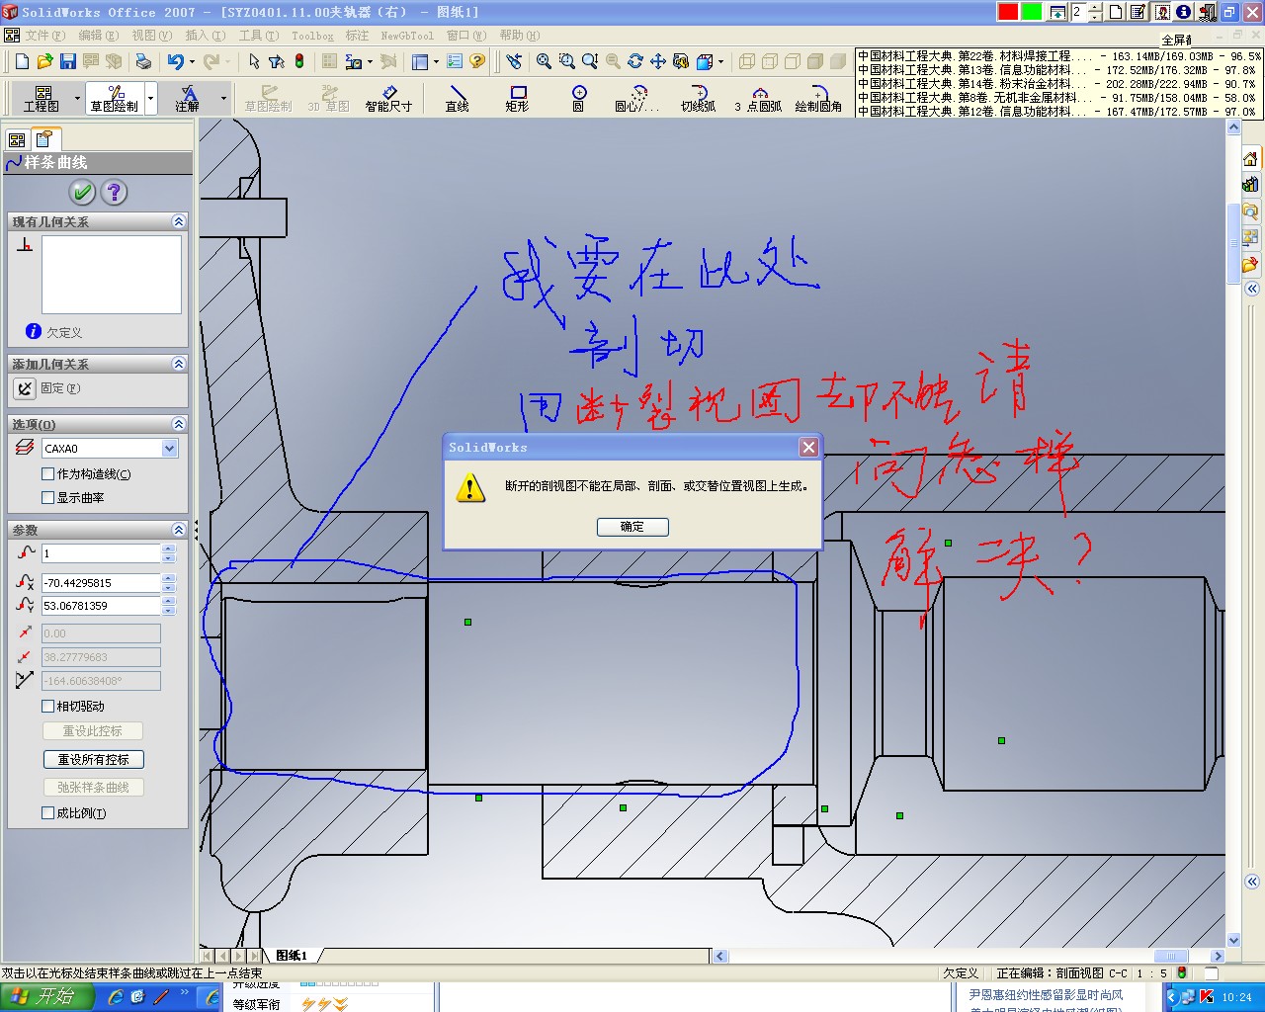Click the green color swatch in title bar

click(1032, 12)
